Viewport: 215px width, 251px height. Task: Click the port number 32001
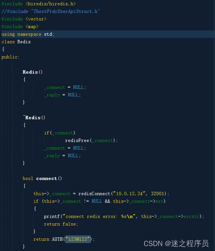pyautogui.click(x=157, y=194)
